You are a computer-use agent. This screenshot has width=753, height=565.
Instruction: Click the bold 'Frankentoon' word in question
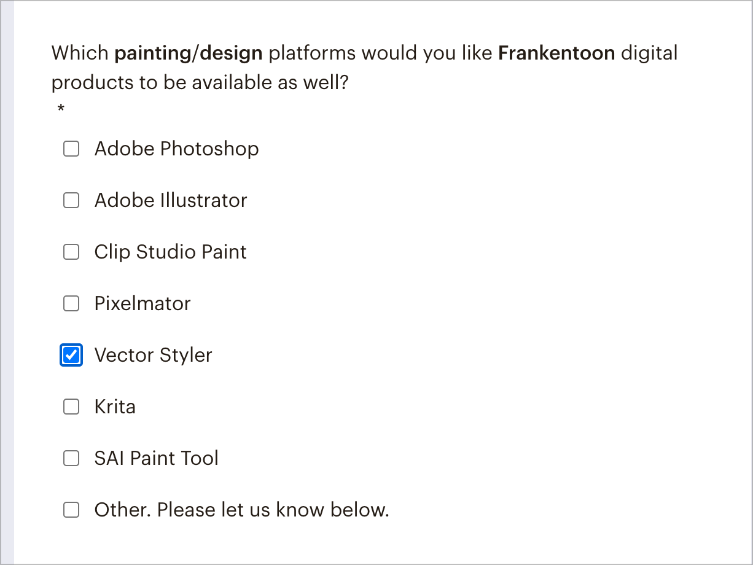tap(556, 53)
